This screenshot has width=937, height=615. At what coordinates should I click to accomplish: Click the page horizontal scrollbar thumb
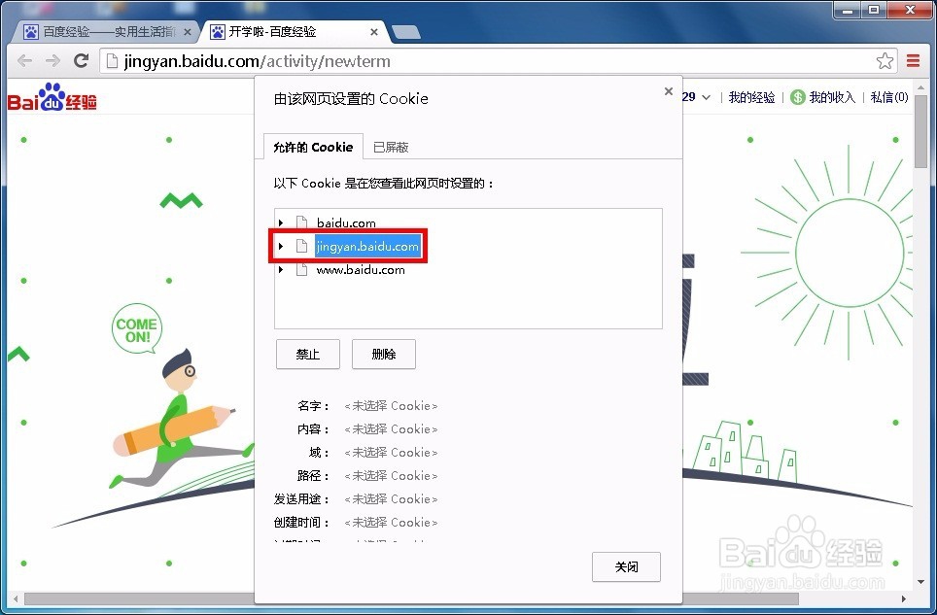(x=411, y=598)
